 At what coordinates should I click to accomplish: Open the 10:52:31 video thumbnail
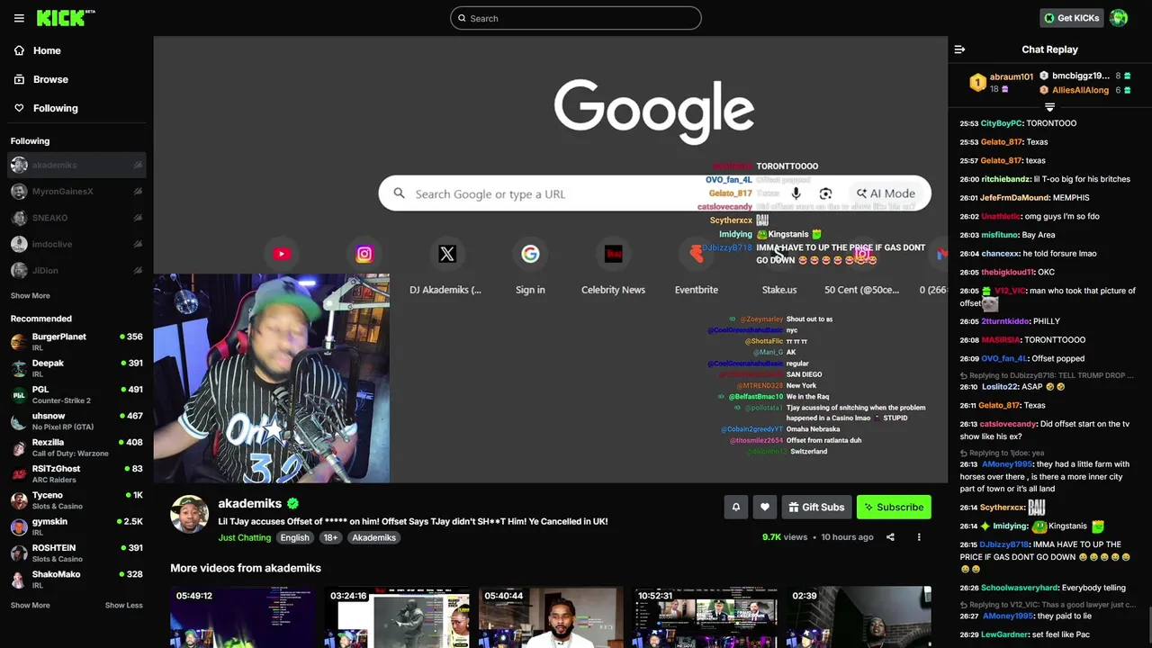tap(705, 617)
